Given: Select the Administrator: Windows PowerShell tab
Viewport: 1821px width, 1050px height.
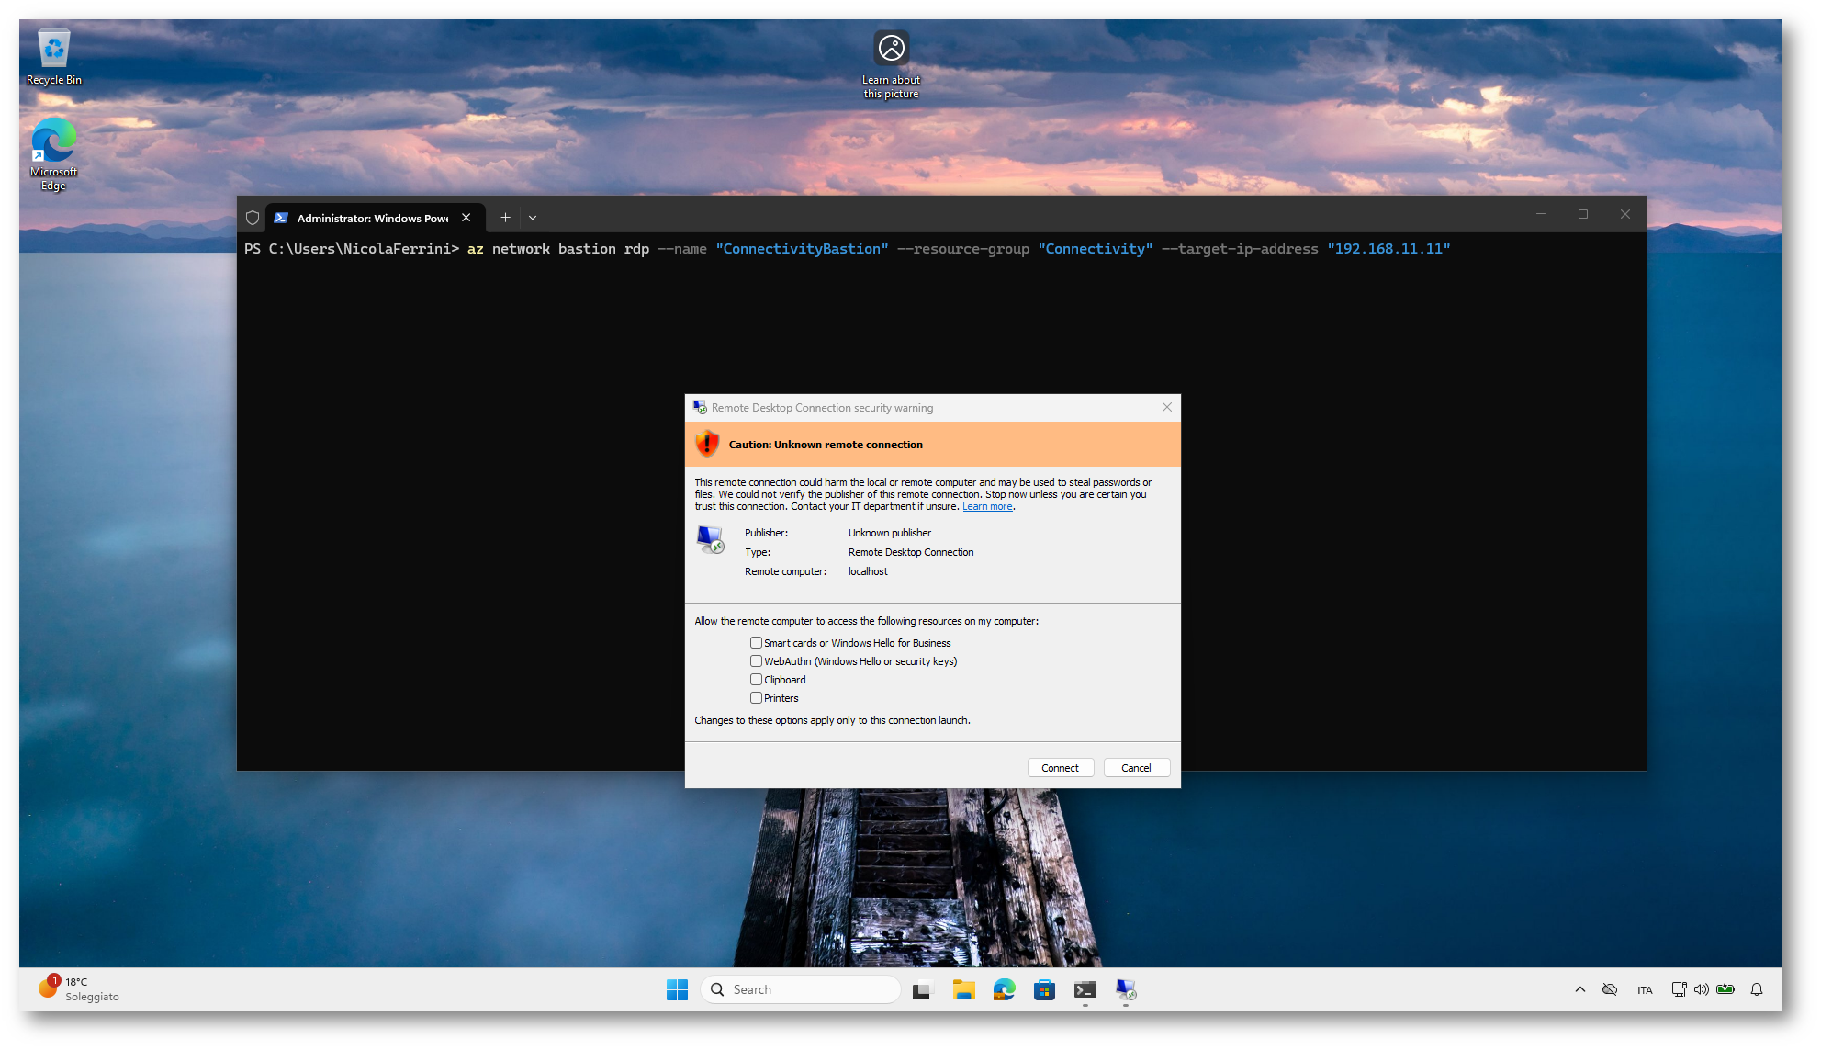Looking at the screenshot, I should (x=372, y=218).
